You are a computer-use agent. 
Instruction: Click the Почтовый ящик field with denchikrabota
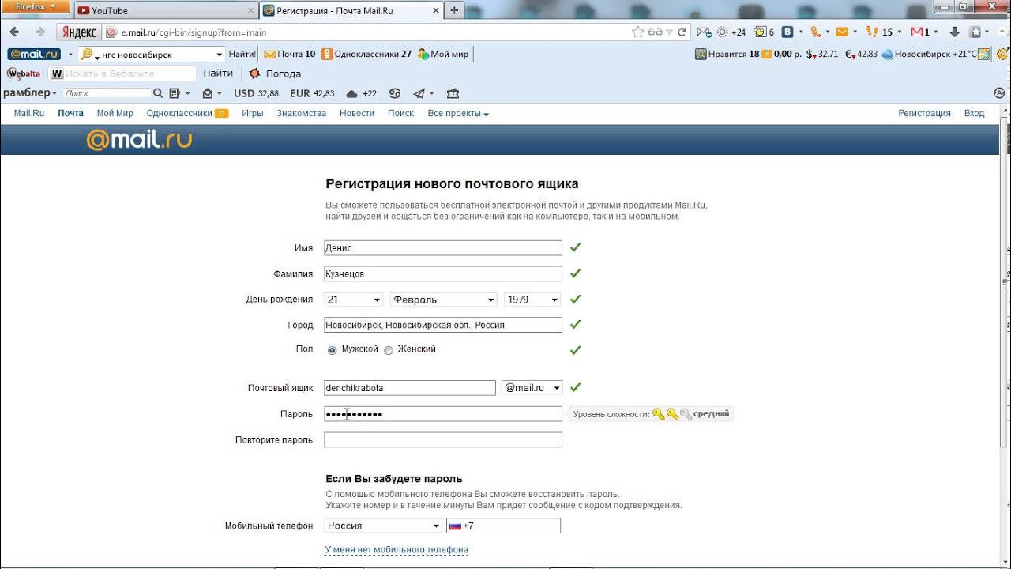point(410,388)
